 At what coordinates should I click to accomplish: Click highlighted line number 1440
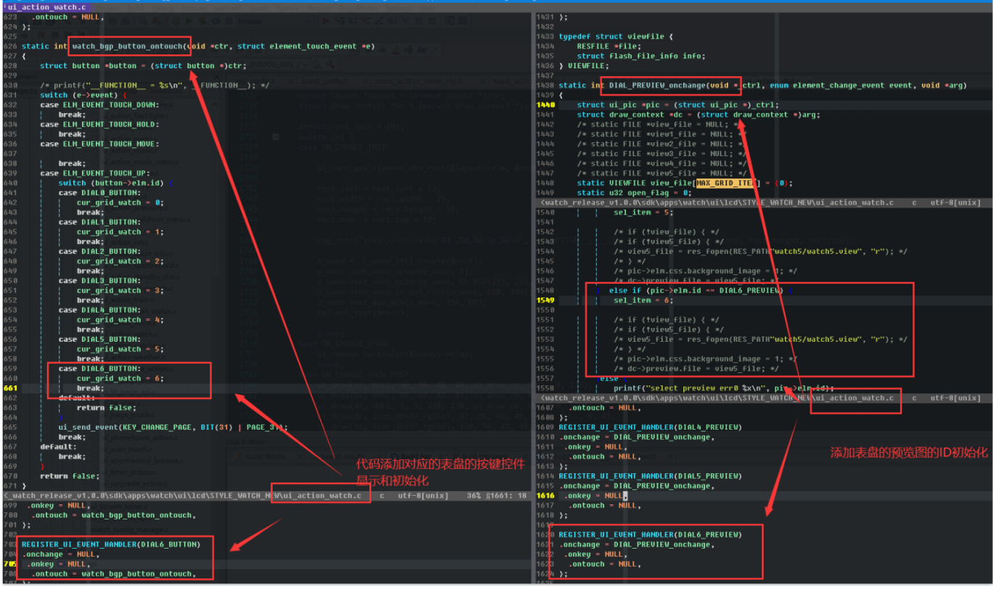click(545, 105)
